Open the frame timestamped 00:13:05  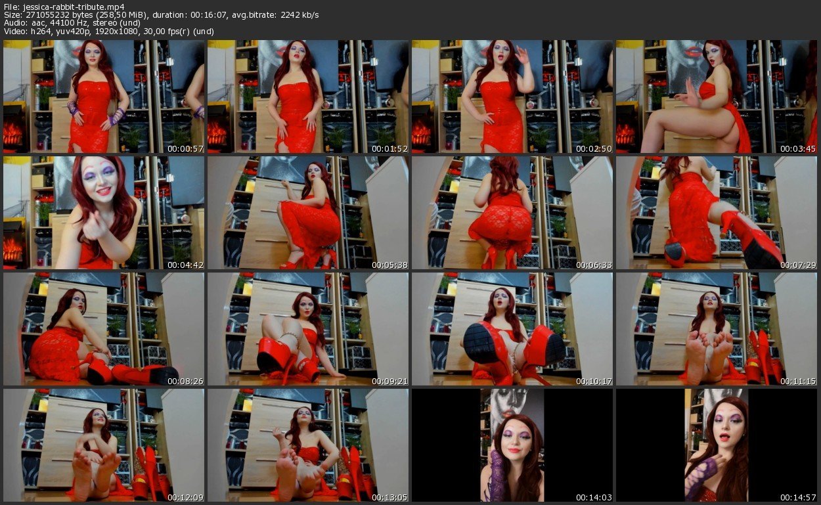tap(308, 445)
